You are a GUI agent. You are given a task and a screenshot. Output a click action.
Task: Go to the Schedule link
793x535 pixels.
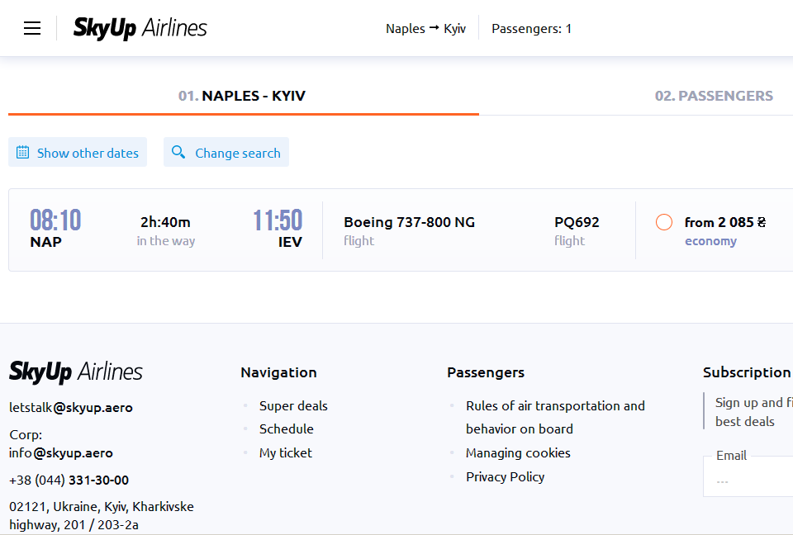point(286,428)
